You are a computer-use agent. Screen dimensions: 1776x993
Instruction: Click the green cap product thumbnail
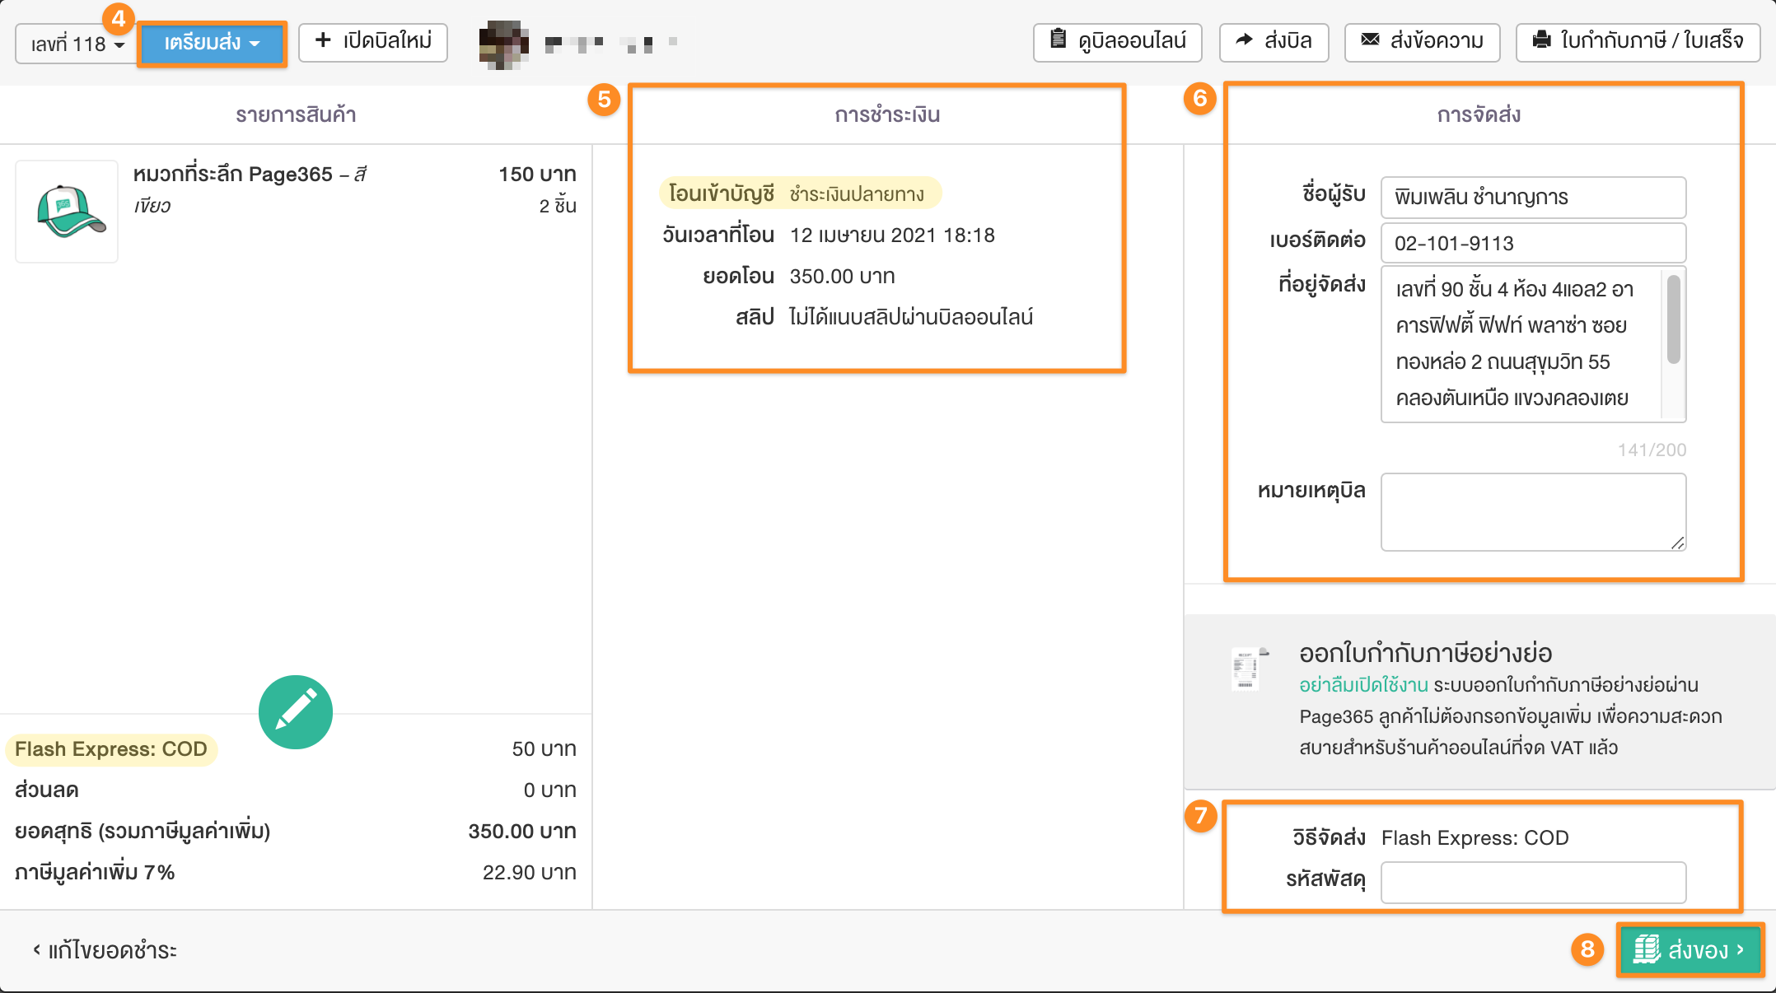67,212
